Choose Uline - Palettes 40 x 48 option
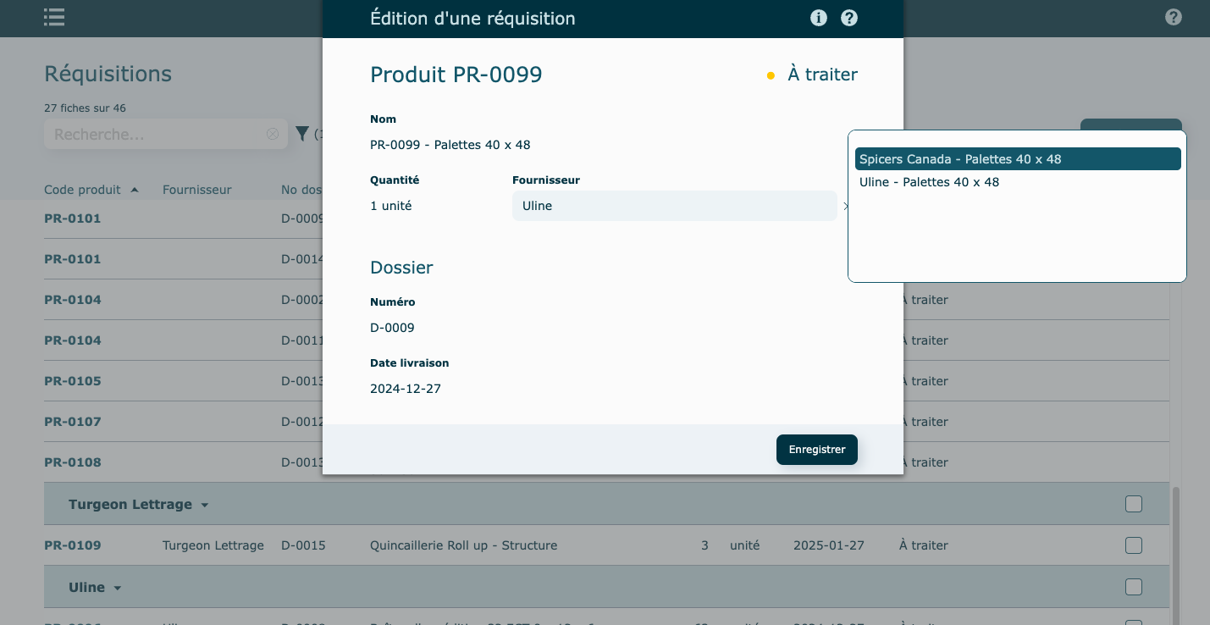The height and width of the screenshot is (625, 1210). 929,182
